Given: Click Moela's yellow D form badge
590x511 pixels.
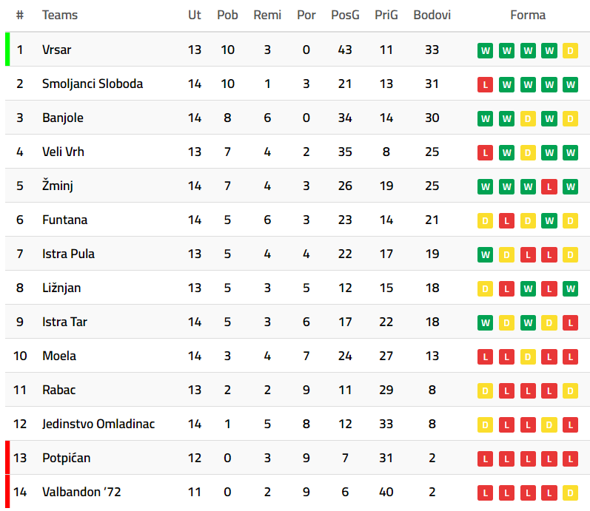Looking at the screenshot, I should [528, 356].
